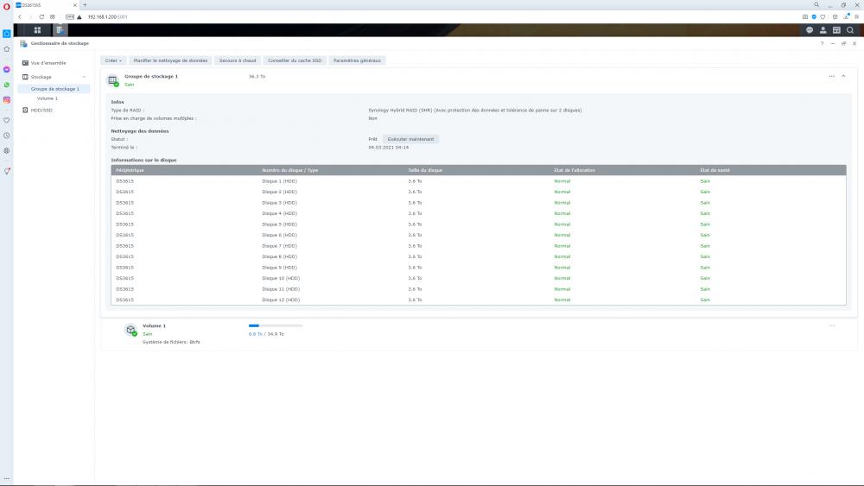
Task: Click Planifier le nettoyage de données
Action: coord(169,60)
